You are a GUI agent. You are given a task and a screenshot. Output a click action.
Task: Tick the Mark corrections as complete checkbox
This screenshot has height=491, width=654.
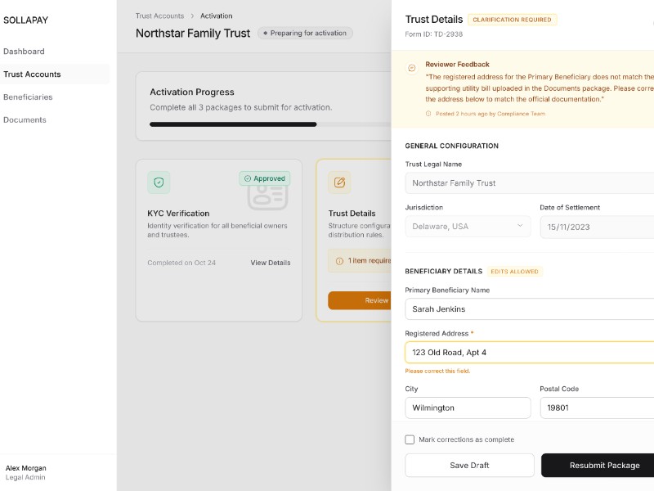click(x=410, y=439)
